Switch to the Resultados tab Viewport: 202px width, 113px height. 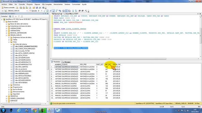pyautogui.click(x=56, y=62)
